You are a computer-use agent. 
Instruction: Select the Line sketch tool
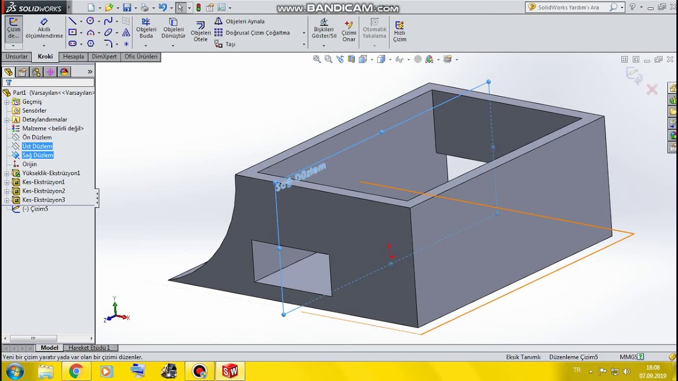click(73, 21)
